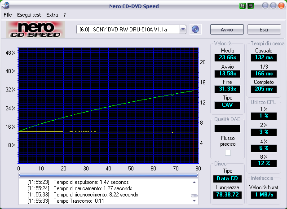Click the Fine speed value 31.33x

click(x=227, y=89)
